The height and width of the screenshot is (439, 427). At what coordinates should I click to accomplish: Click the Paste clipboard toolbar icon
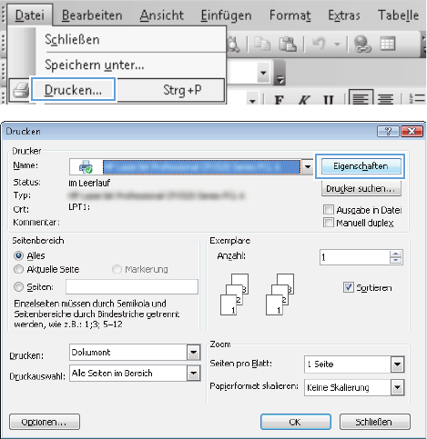click(x=288, y=44)
